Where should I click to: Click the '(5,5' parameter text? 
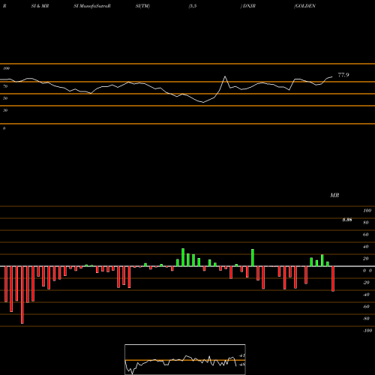coord(193,6)
